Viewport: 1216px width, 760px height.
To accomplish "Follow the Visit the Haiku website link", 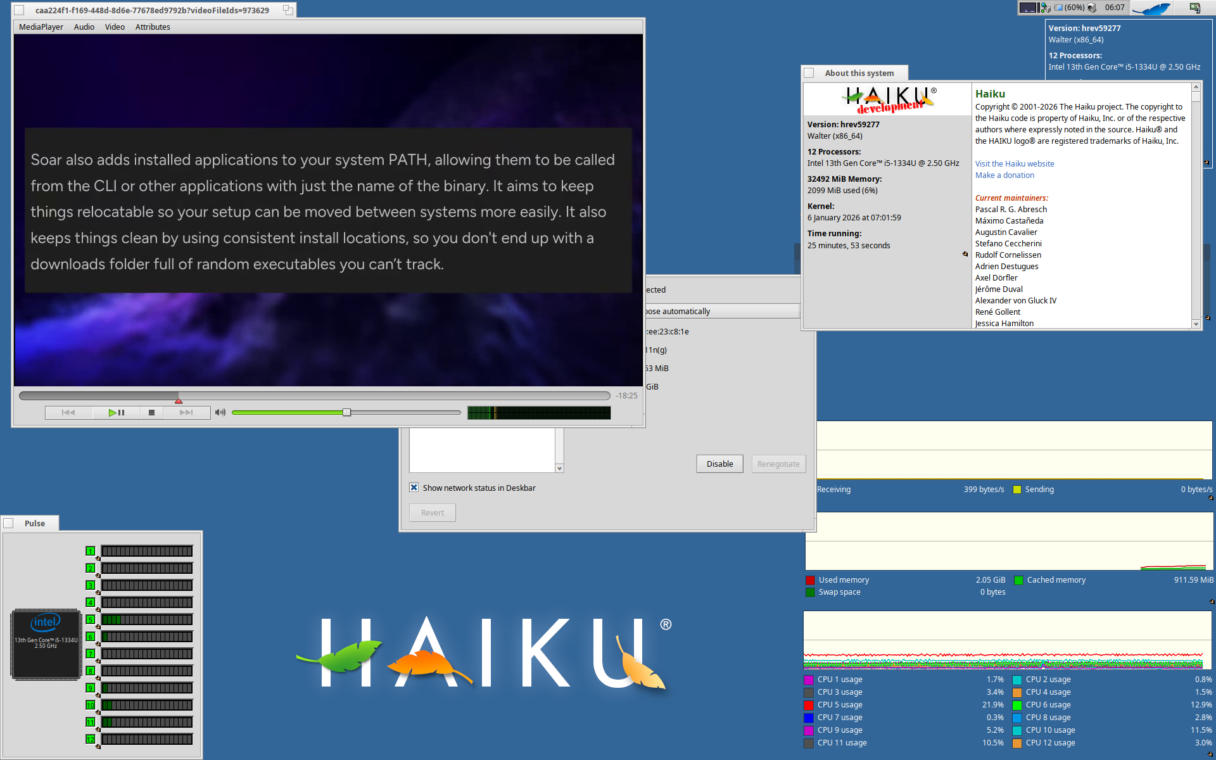I will coord(1014,163).
